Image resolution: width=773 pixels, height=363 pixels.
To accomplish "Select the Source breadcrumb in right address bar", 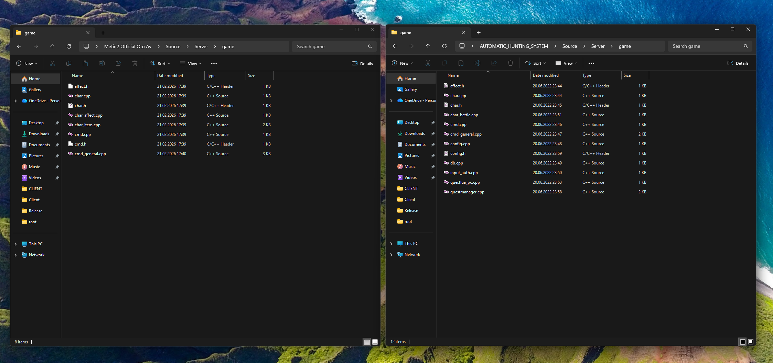I will tap(569, 46).
